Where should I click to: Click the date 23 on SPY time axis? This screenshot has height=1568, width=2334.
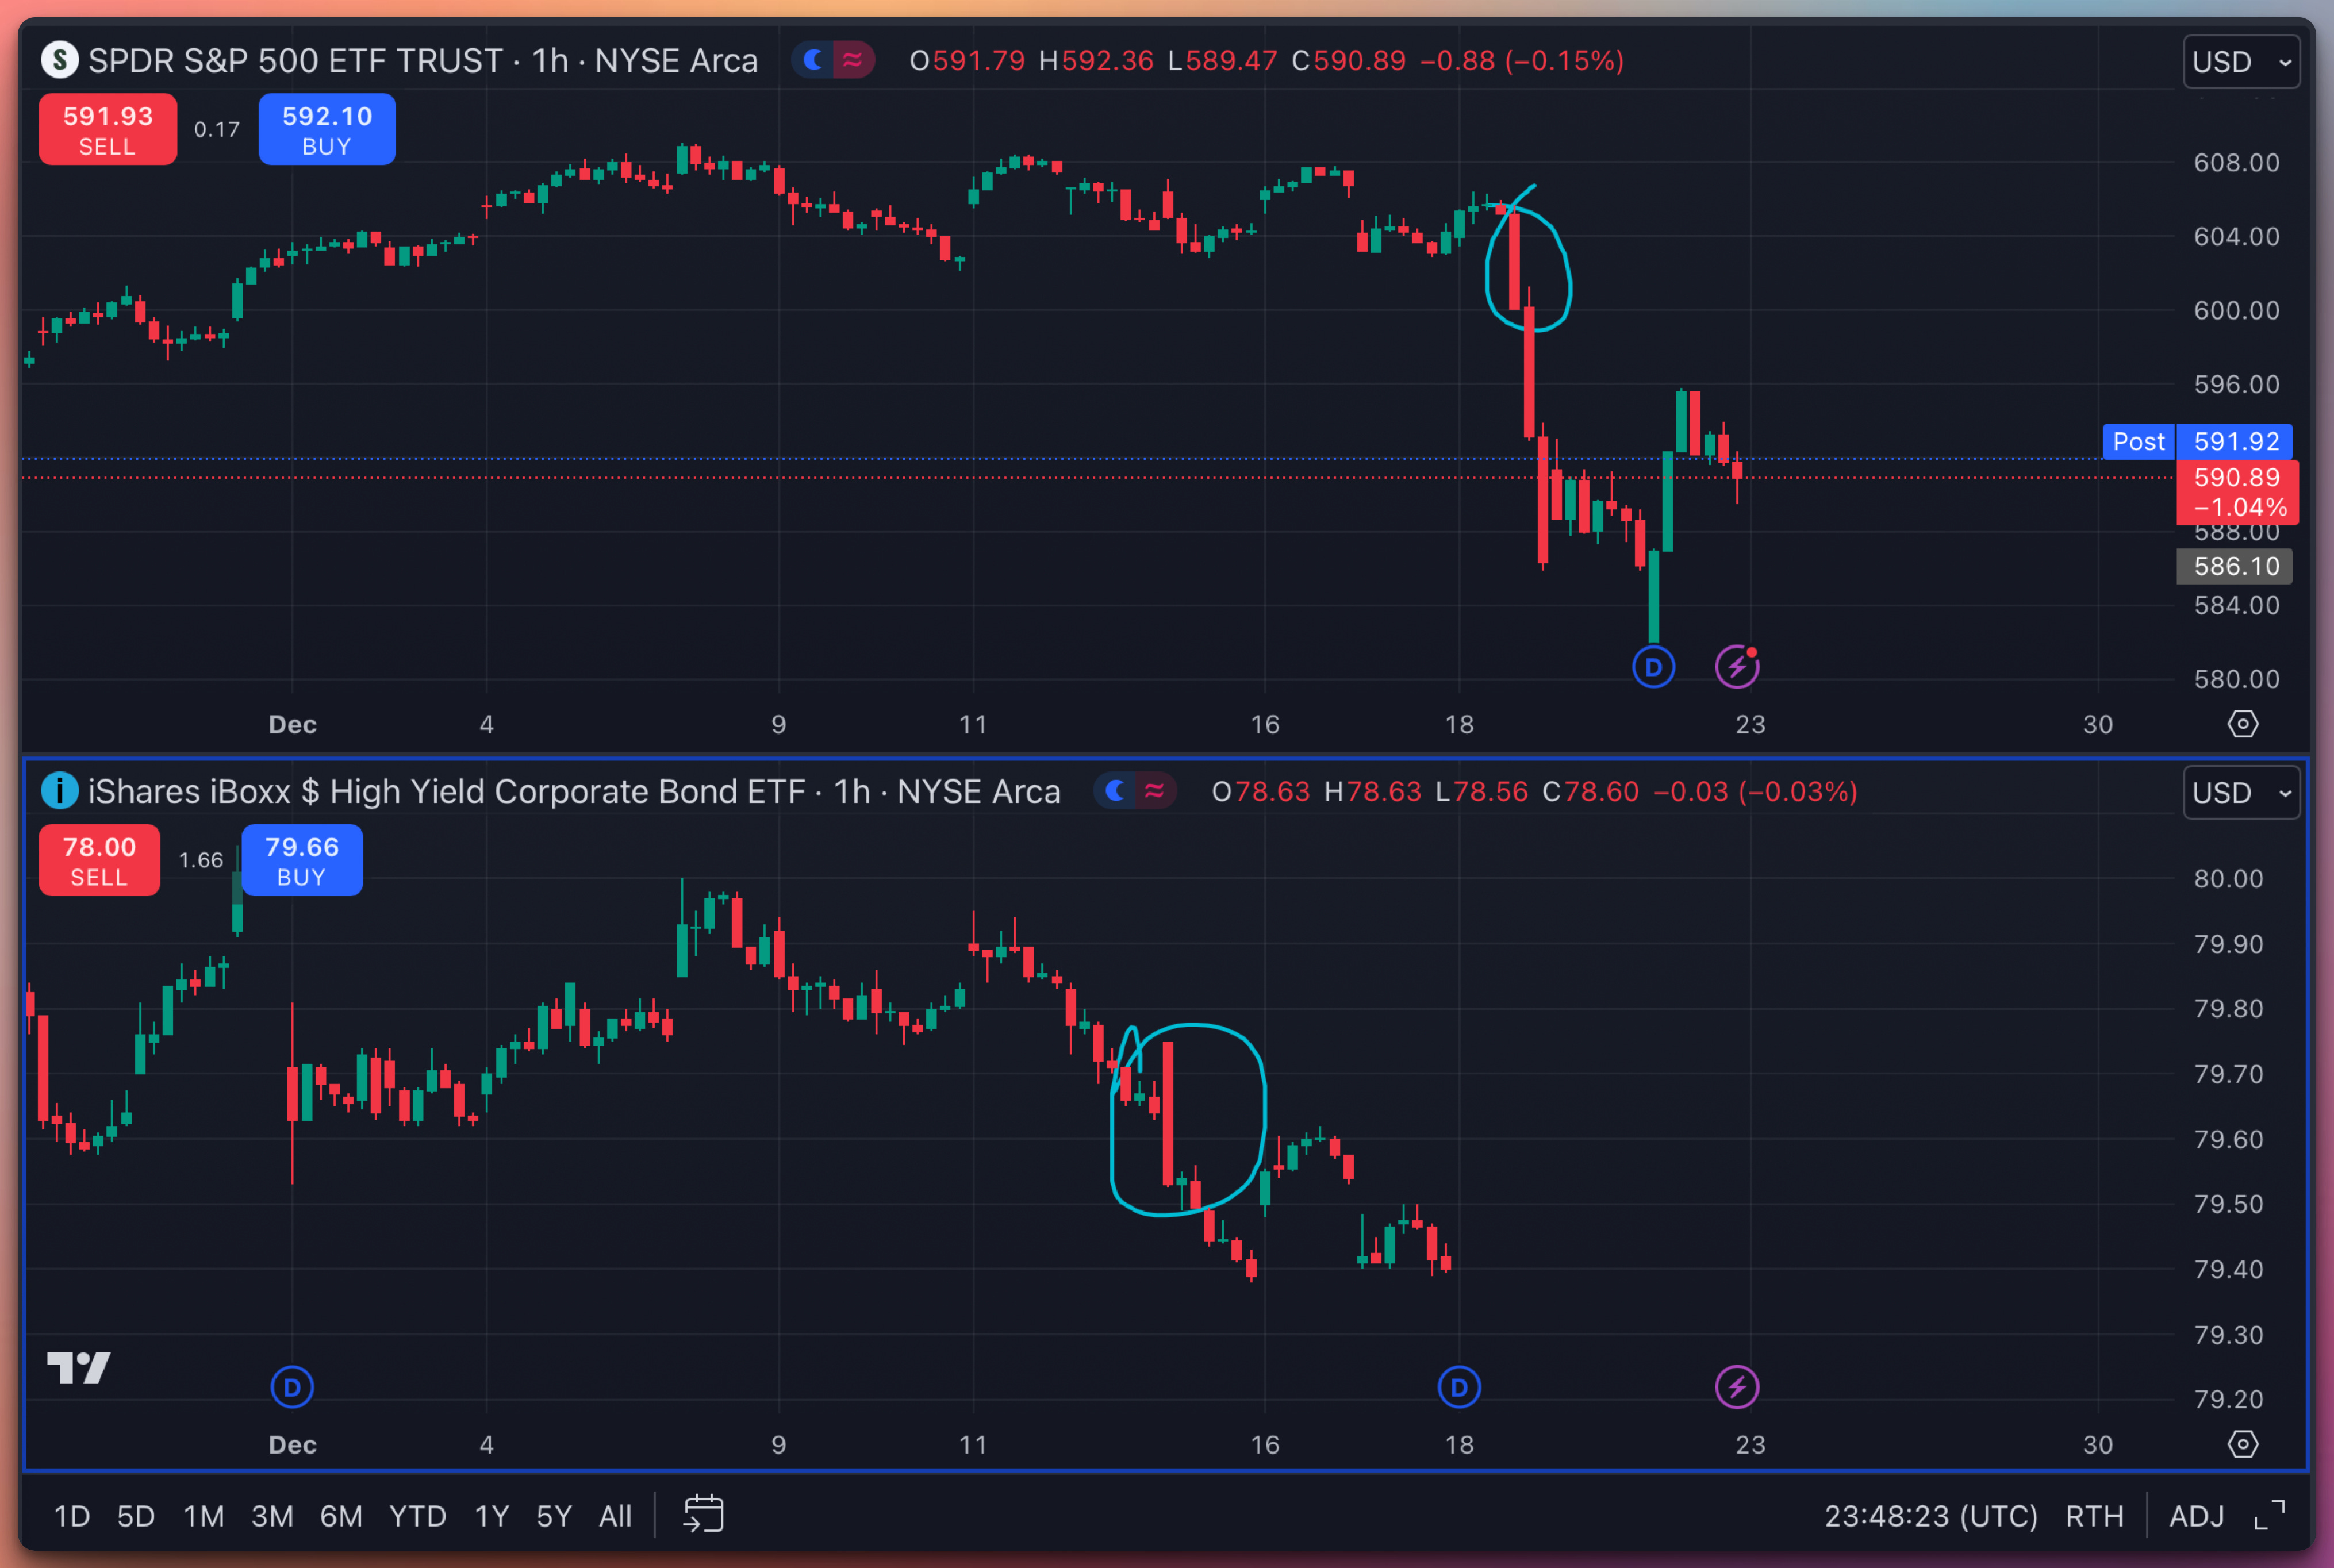[1750, 724]
